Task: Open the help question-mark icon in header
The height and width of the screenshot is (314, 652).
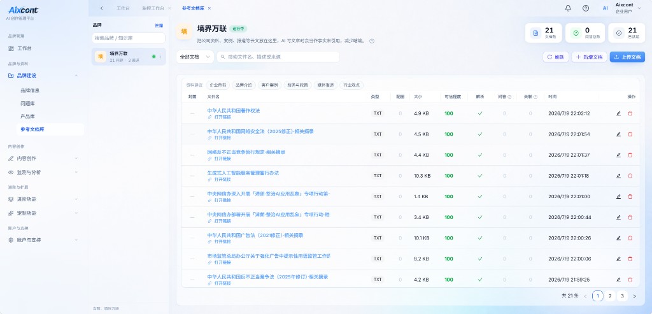Action: click(x=586, y=8)
